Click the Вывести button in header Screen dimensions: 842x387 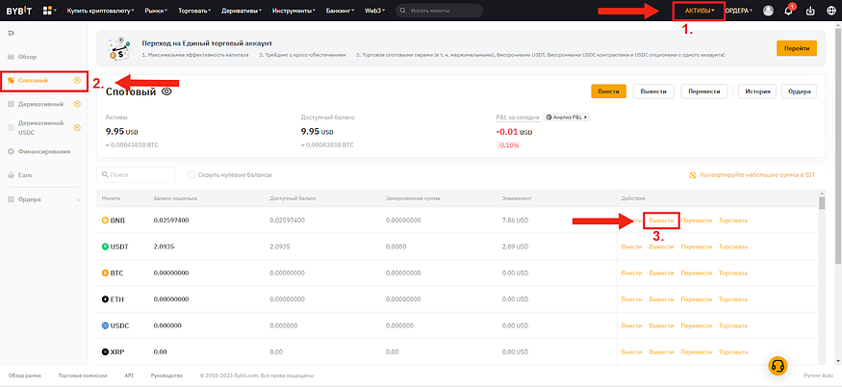click(x=653, y=91)
